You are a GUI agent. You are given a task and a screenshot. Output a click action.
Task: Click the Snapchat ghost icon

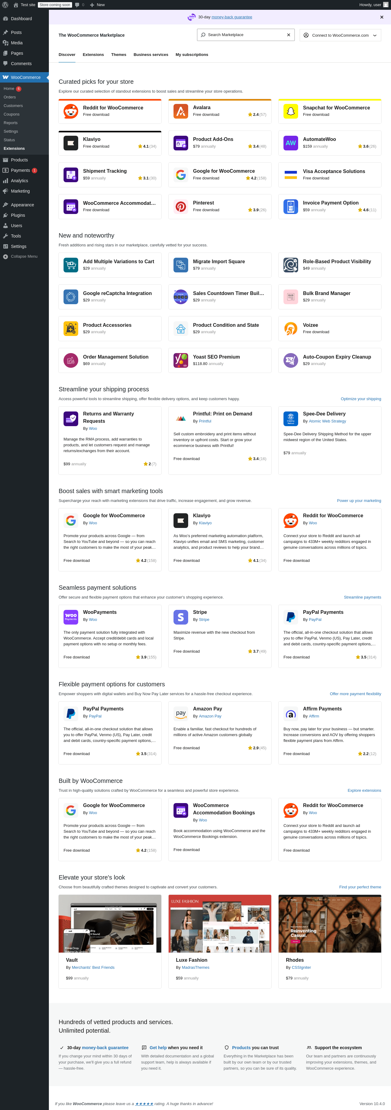pyautogui.click(x=291, y=111)
